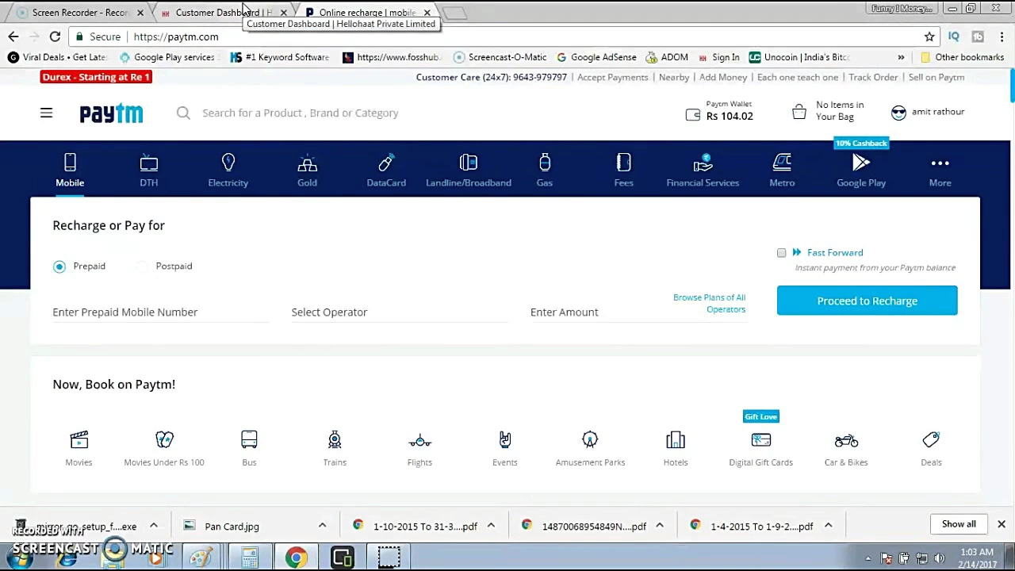Select the DataCard category

click(x=386, y=170)
